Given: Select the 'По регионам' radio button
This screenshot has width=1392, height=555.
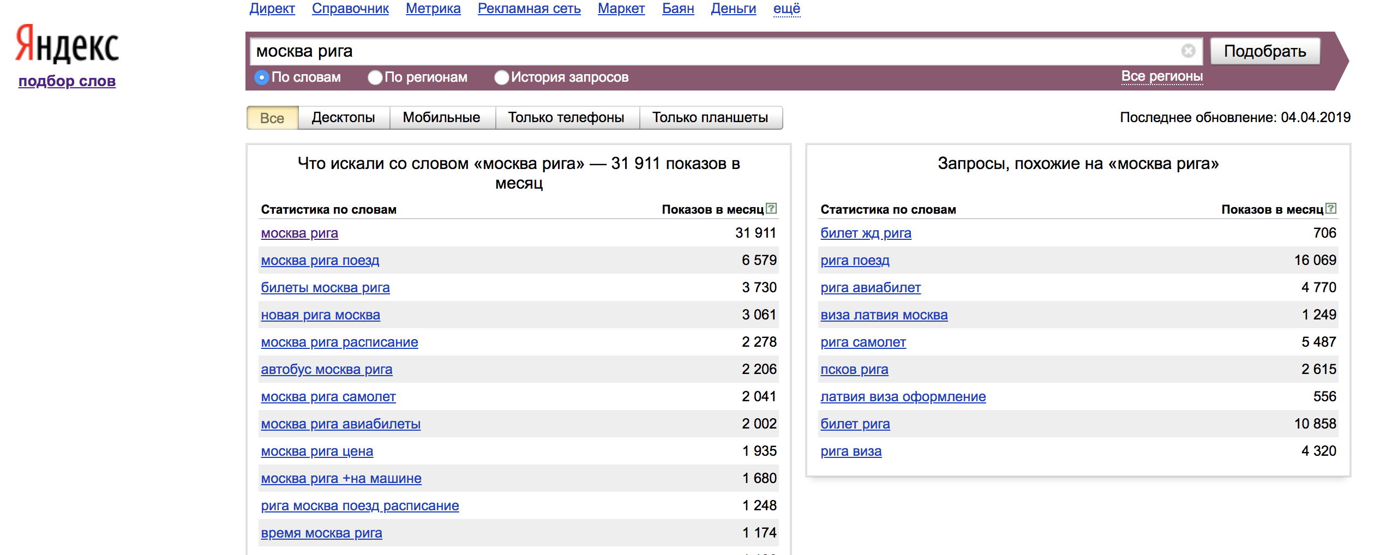Looking at the screenshot, I should pyautogui.click(x=375, y=77).
